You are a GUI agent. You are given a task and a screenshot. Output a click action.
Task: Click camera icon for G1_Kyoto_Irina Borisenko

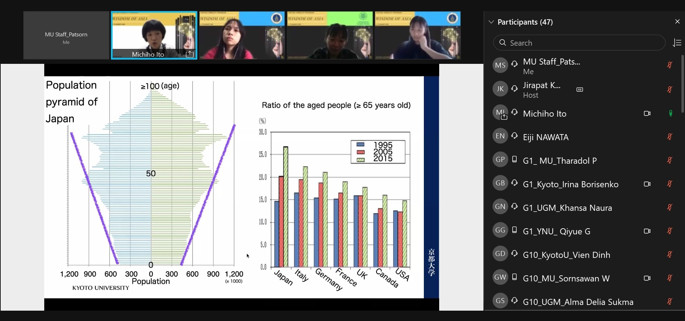tap(647, 184)
